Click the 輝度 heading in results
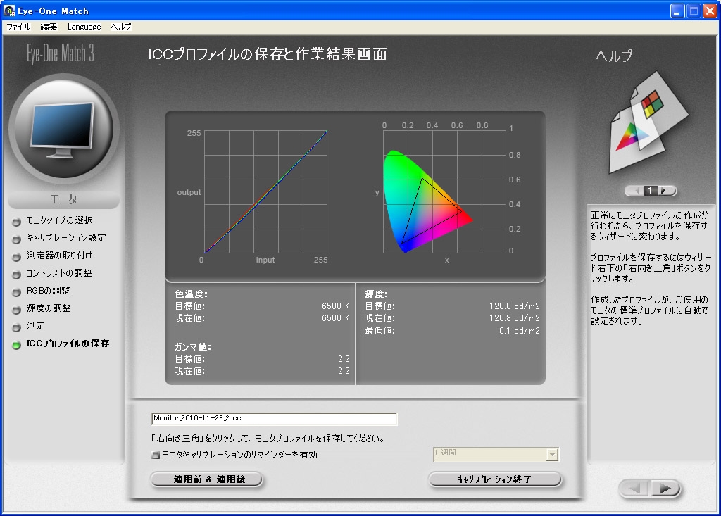The height and width of the screenshot is (516, 721). click(x=376, y=294)
